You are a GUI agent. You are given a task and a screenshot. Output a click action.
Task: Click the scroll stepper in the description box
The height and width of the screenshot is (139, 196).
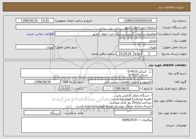(x=150, y=71)
